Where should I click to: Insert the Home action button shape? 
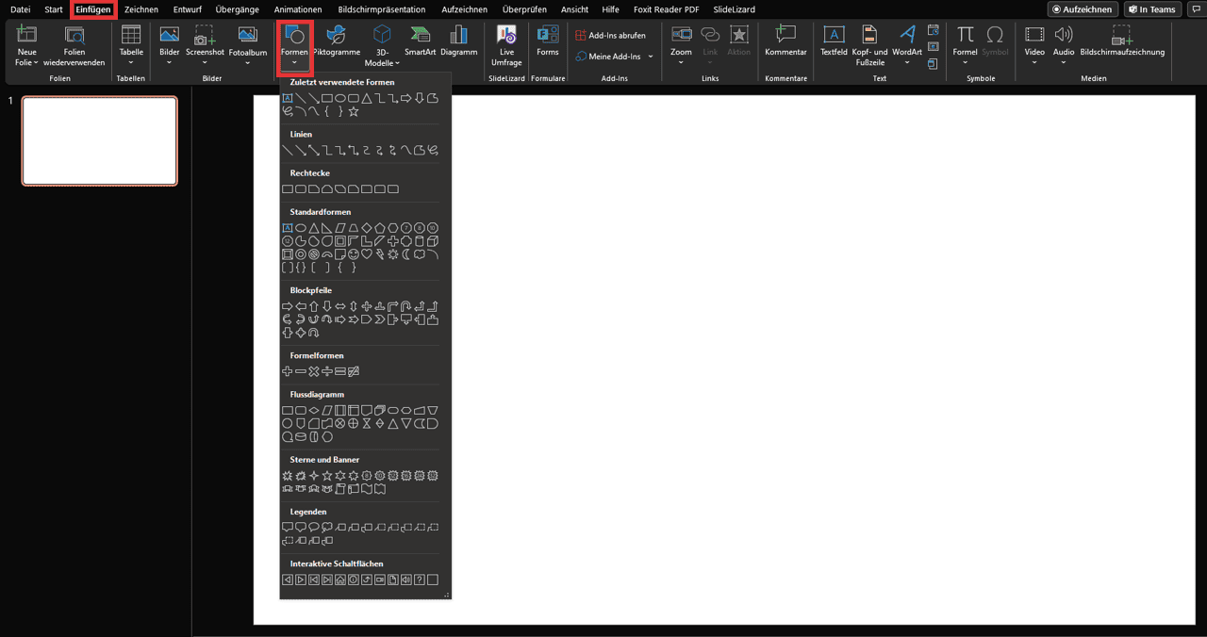coord(340,580)
